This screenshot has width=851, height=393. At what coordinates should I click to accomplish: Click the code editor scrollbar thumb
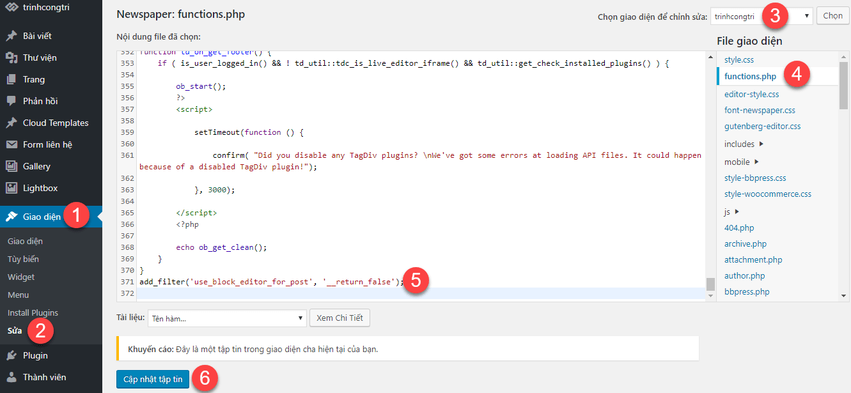click(710, 284)
